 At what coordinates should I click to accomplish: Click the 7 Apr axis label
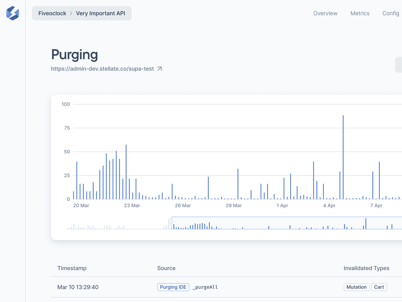coord(376,206)
